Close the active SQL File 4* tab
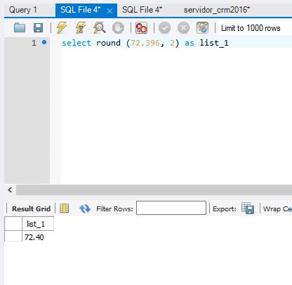This screenshot has height=285, width=292. 109,11
